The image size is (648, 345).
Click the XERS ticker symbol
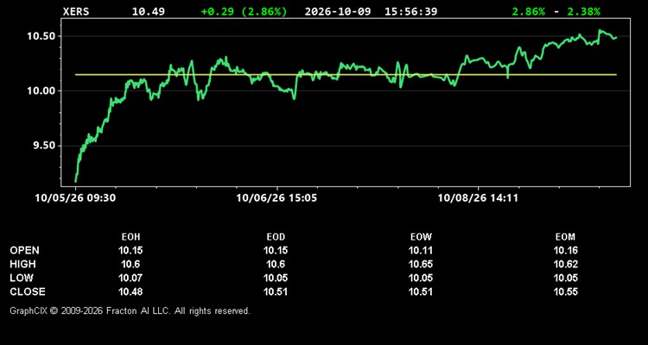click(76, 11)
